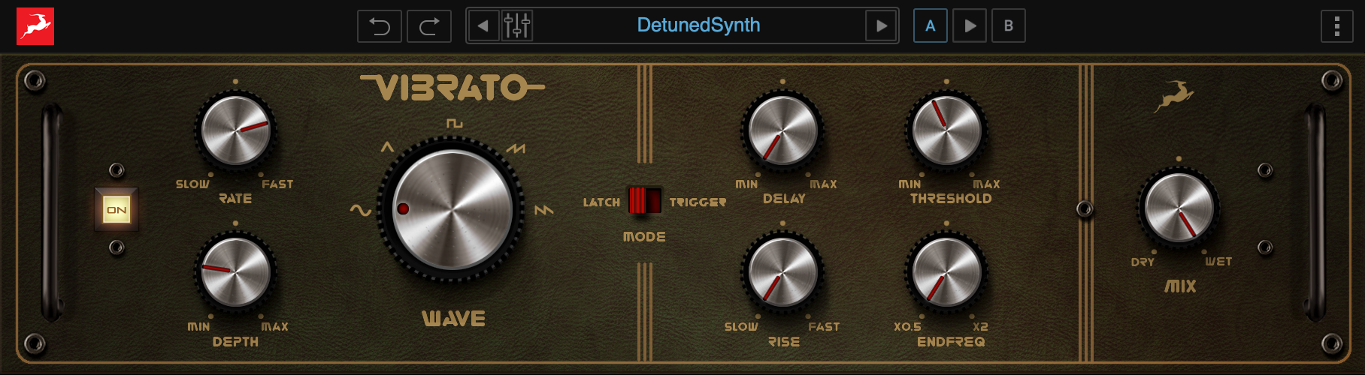Open the preset browser mixer icon
The width and height of the screenshot is (1365, 375).
coord(517,25)
